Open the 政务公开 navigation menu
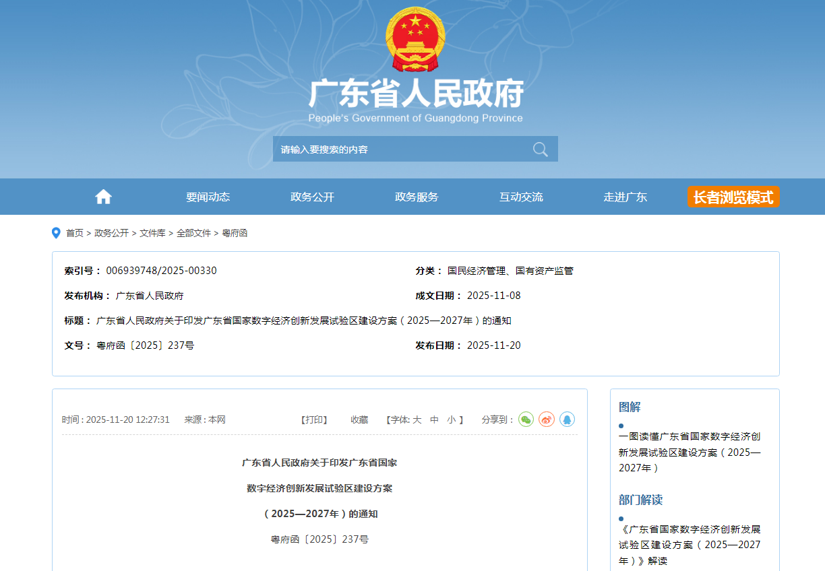Image resolution: width=825 pixels, height=571 pixels. (x=312, y=197)
